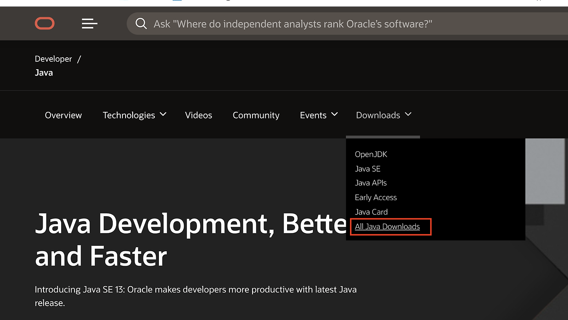568x320 pixels.
Task: Open the Downloads menu
Action: 378,115
